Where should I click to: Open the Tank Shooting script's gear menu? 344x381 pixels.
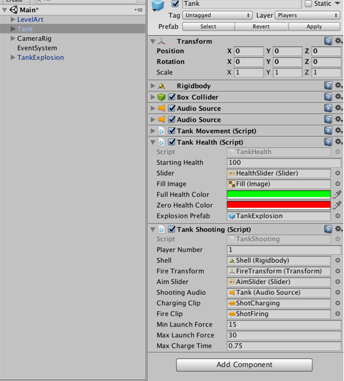[339, 229]
